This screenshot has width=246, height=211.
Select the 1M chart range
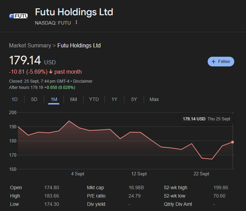(x=54, y=100)
